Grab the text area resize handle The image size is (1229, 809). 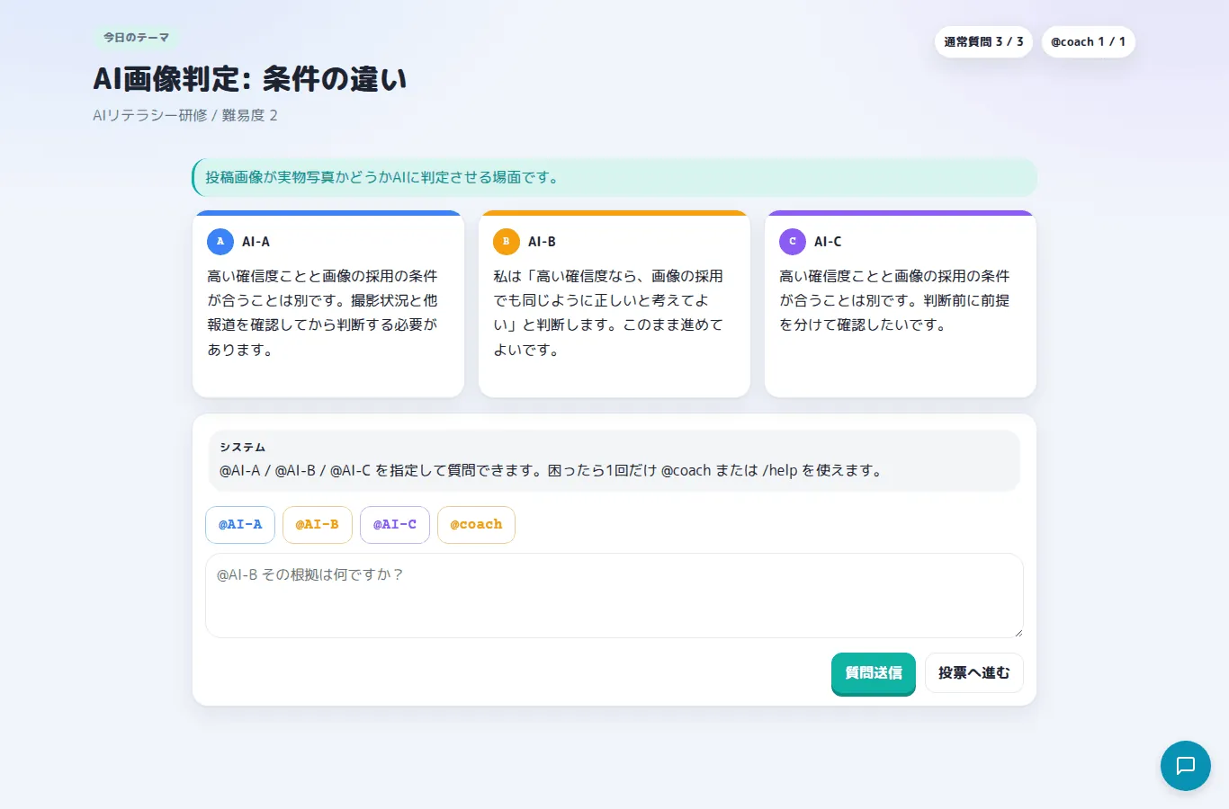click(1018, 632)
